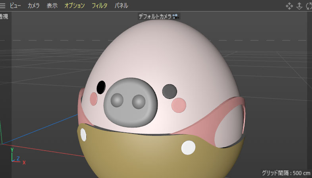
Task: Open the オプション menu
Action: pyautogui.click(x=75, y=6)
